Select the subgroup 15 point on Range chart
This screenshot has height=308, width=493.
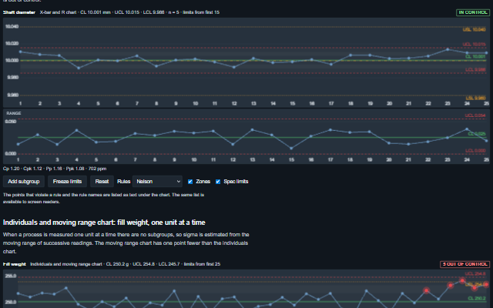(291, 149)
